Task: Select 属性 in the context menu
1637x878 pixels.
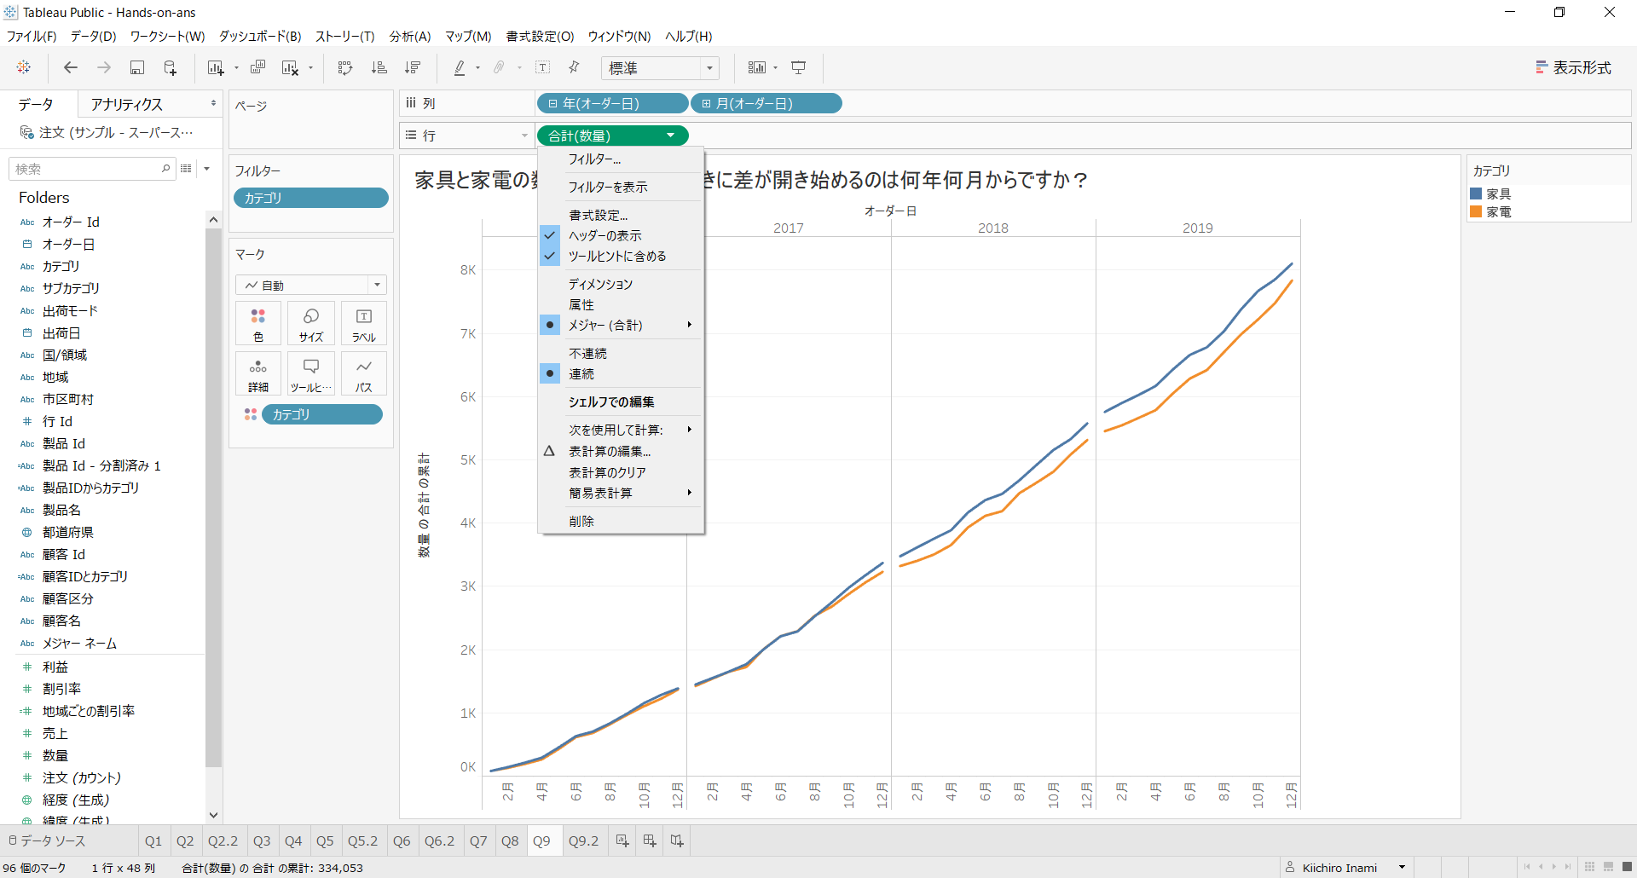Action: [x=621, y=304]
